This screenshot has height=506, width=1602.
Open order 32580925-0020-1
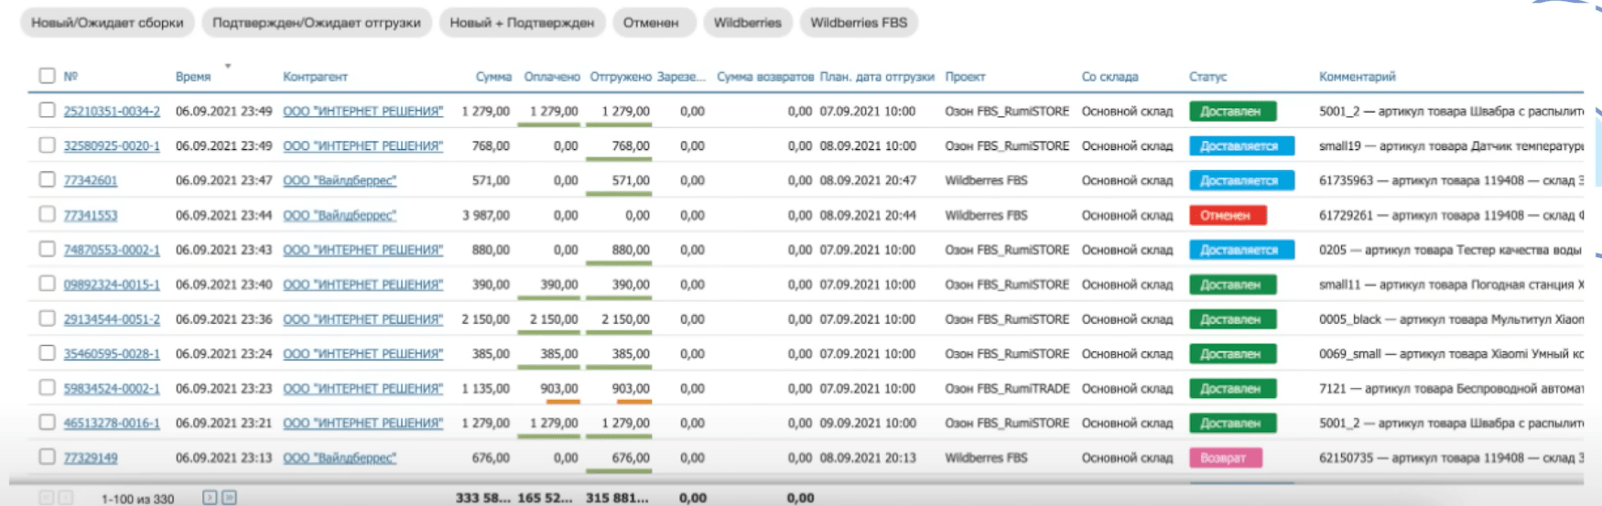point(112,146)
